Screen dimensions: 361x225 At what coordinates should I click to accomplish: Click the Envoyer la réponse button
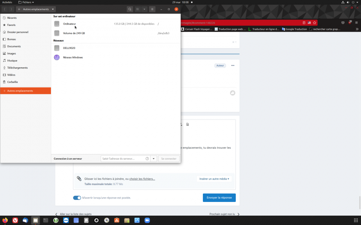pyautogui.click(x=219, y=198)
